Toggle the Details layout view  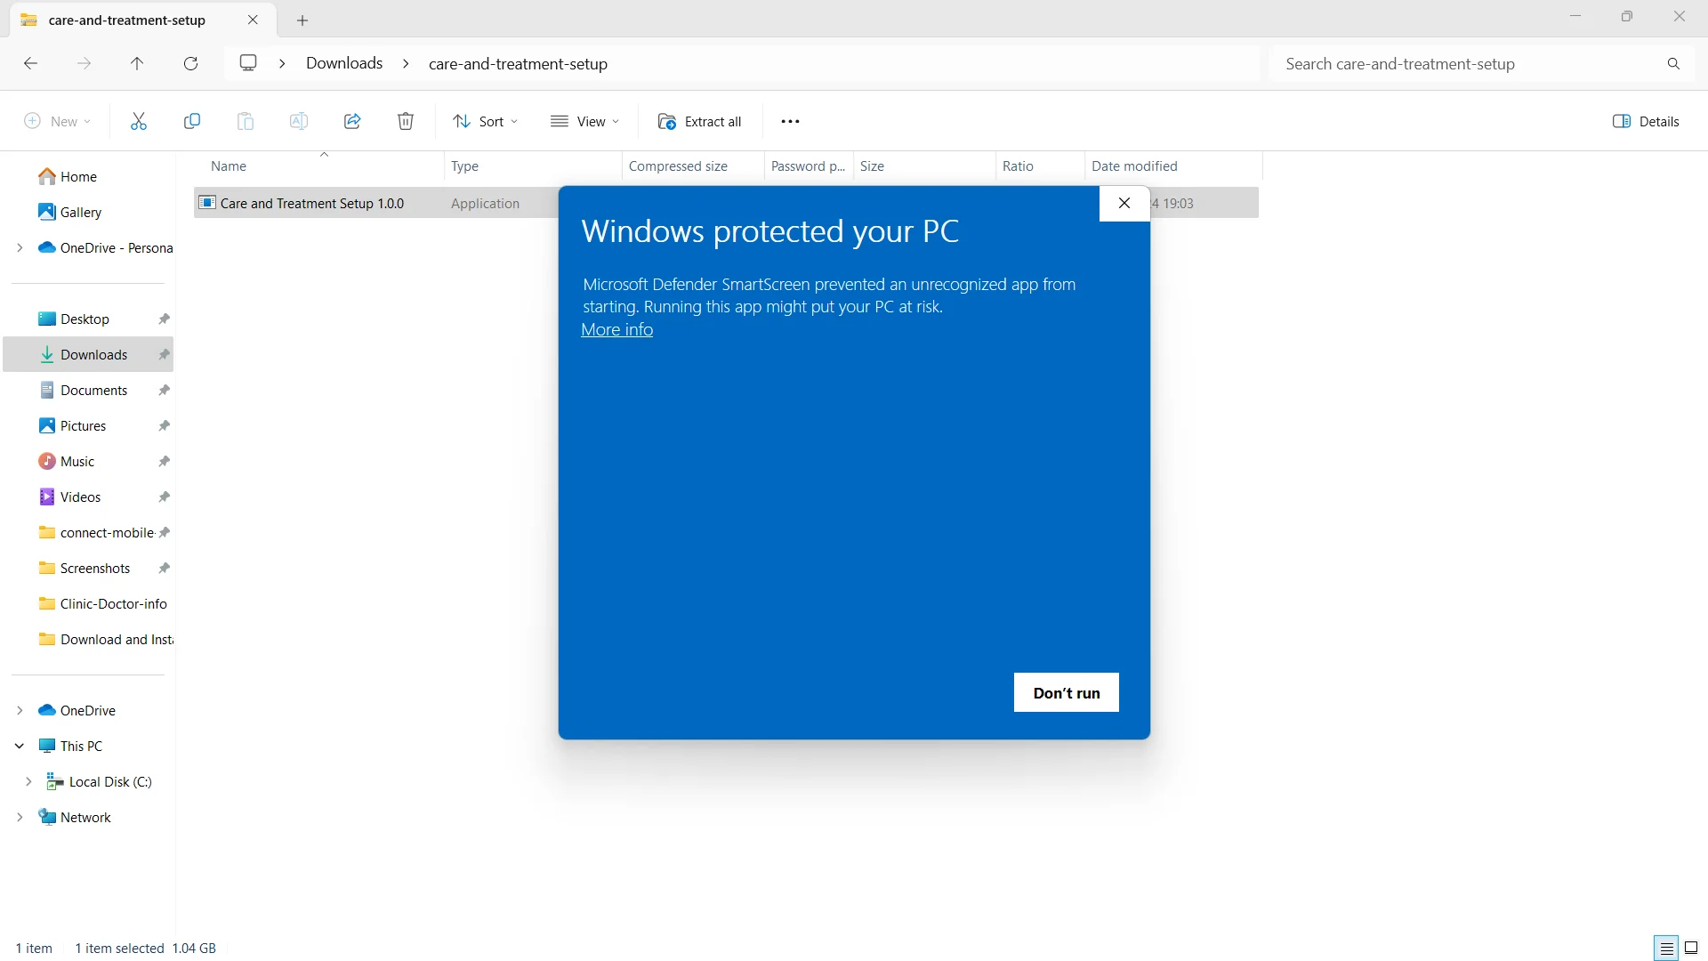(1666, 948)
